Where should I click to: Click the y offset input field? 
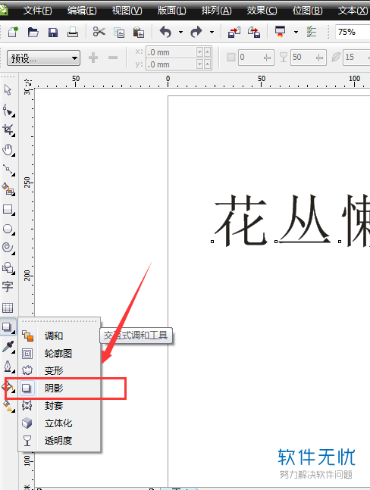click(171, 64)
